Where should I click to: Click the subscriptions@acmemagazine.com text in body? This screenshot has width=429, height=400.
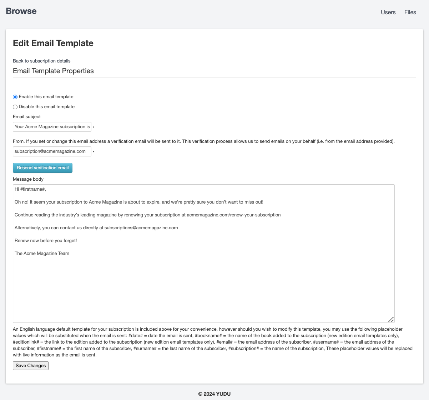[x=141, y=228]
